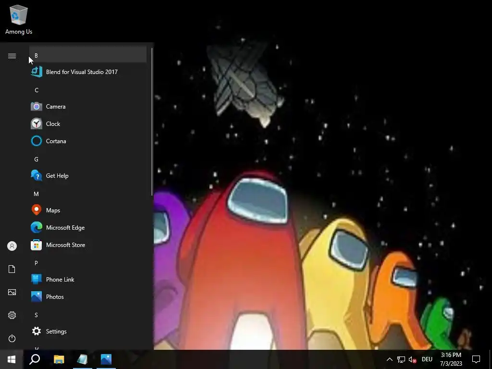The image size is (492, 369).
Task: Select the letter C group header
Action: tap(37, 90)
